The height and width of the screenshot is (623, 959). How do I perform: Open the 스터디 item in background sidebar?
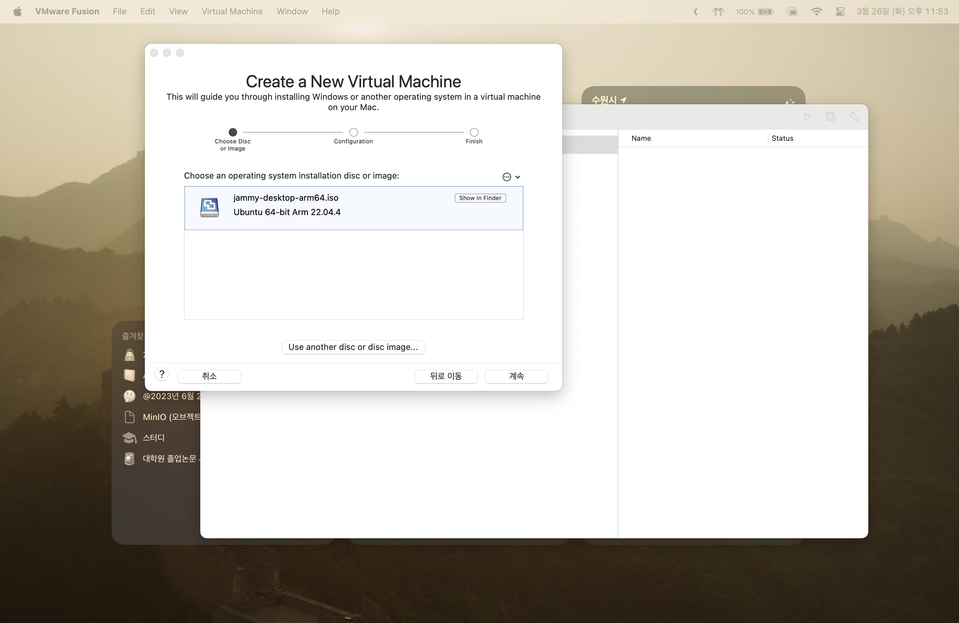point(154,438)
